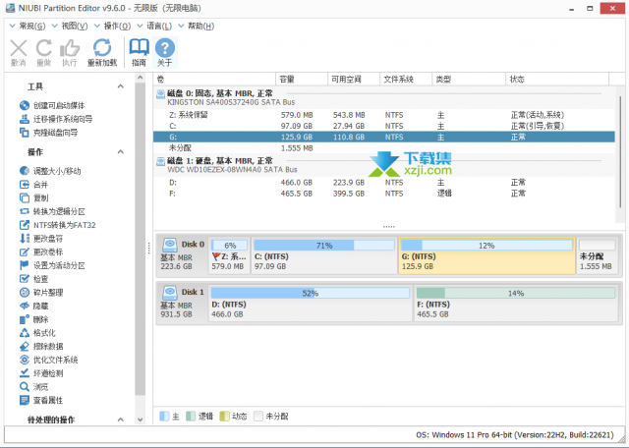Open the 操作(O) menu
Image resolution: width=629 pixels, height=448 pixels.
pos(112,27)
